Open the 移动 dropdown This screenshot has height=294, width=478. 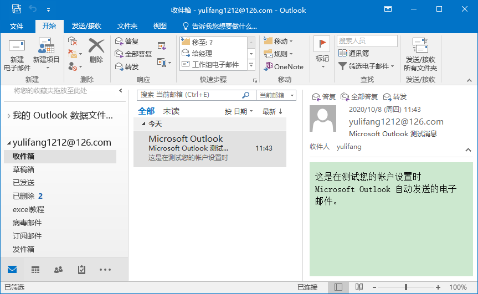278,41
